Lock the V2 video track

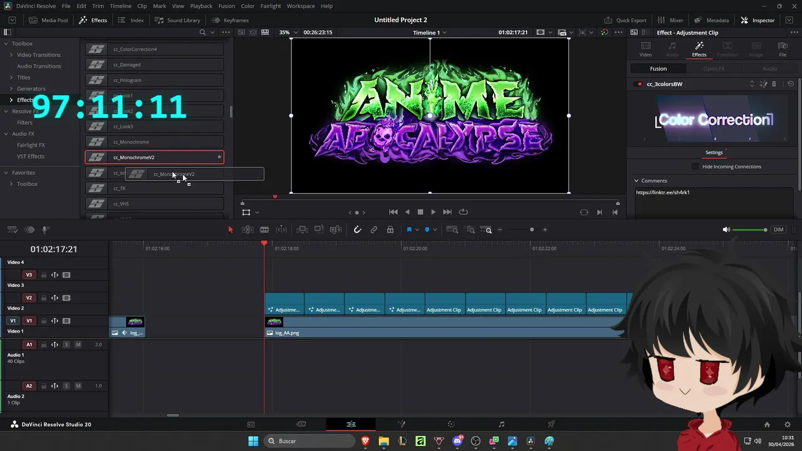pos(44,298)
